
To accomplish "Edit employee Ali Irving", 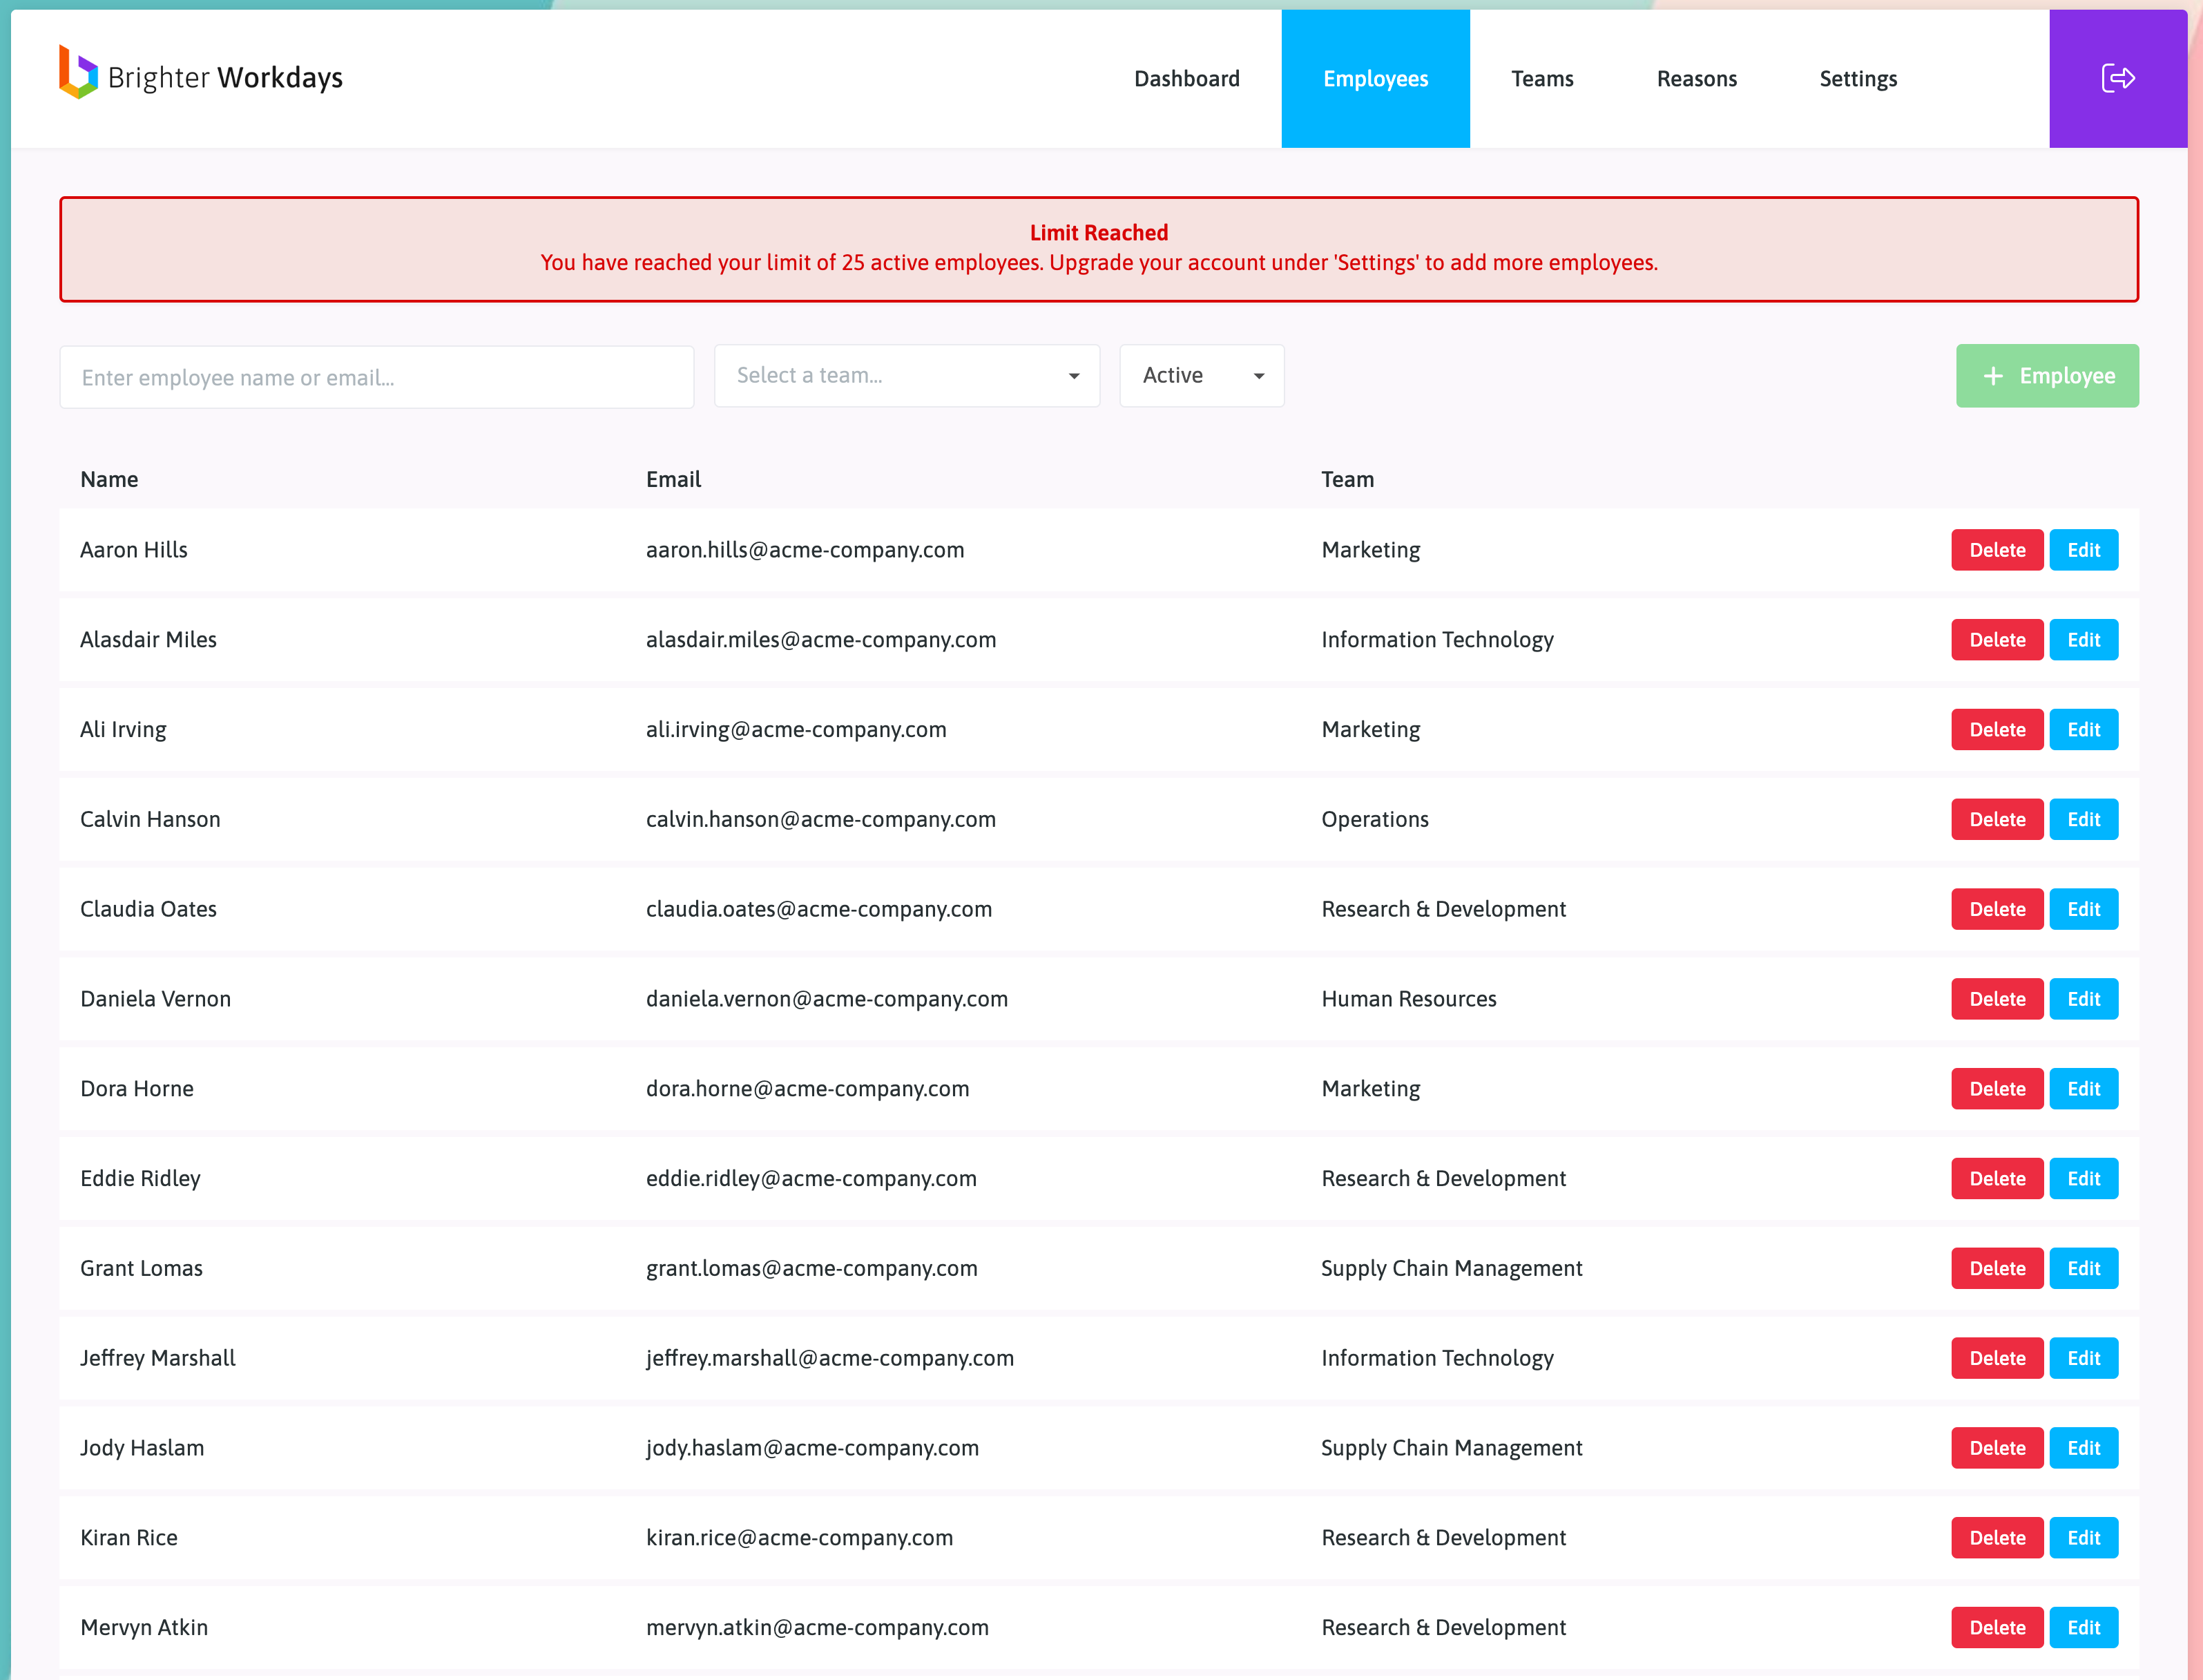I will tap(2083, 730).
